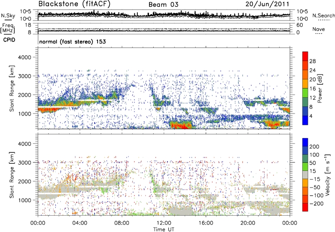Click the "4" Power colorbar tick label

coord(311,116)
